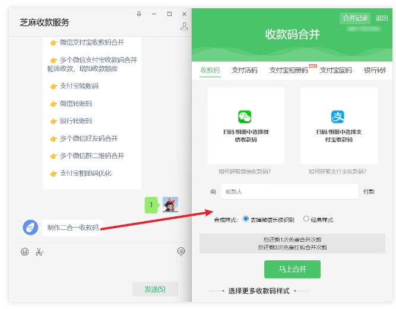Click 微信转账码 list entry
This screenshot has width=396, height=309.
pos(76,103)
